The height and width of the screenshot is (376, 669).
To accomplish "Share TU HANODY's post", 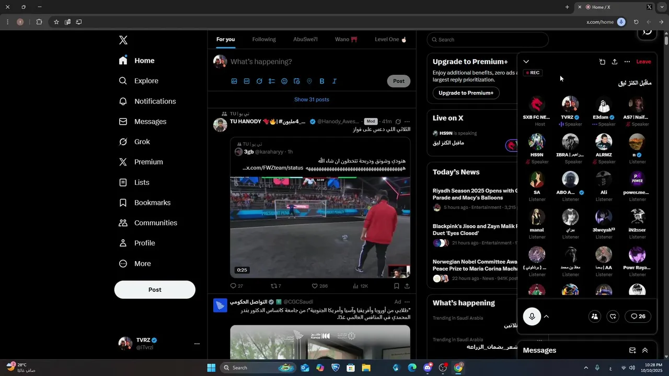I will 407,286.
